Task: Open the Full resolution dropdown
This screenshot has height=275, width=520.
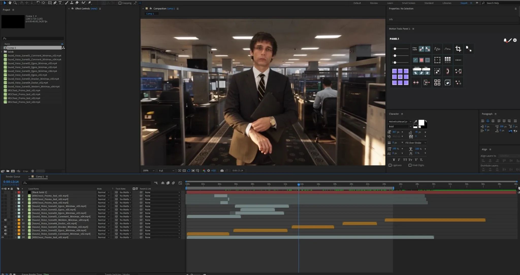Action: (x=166, y=171)
